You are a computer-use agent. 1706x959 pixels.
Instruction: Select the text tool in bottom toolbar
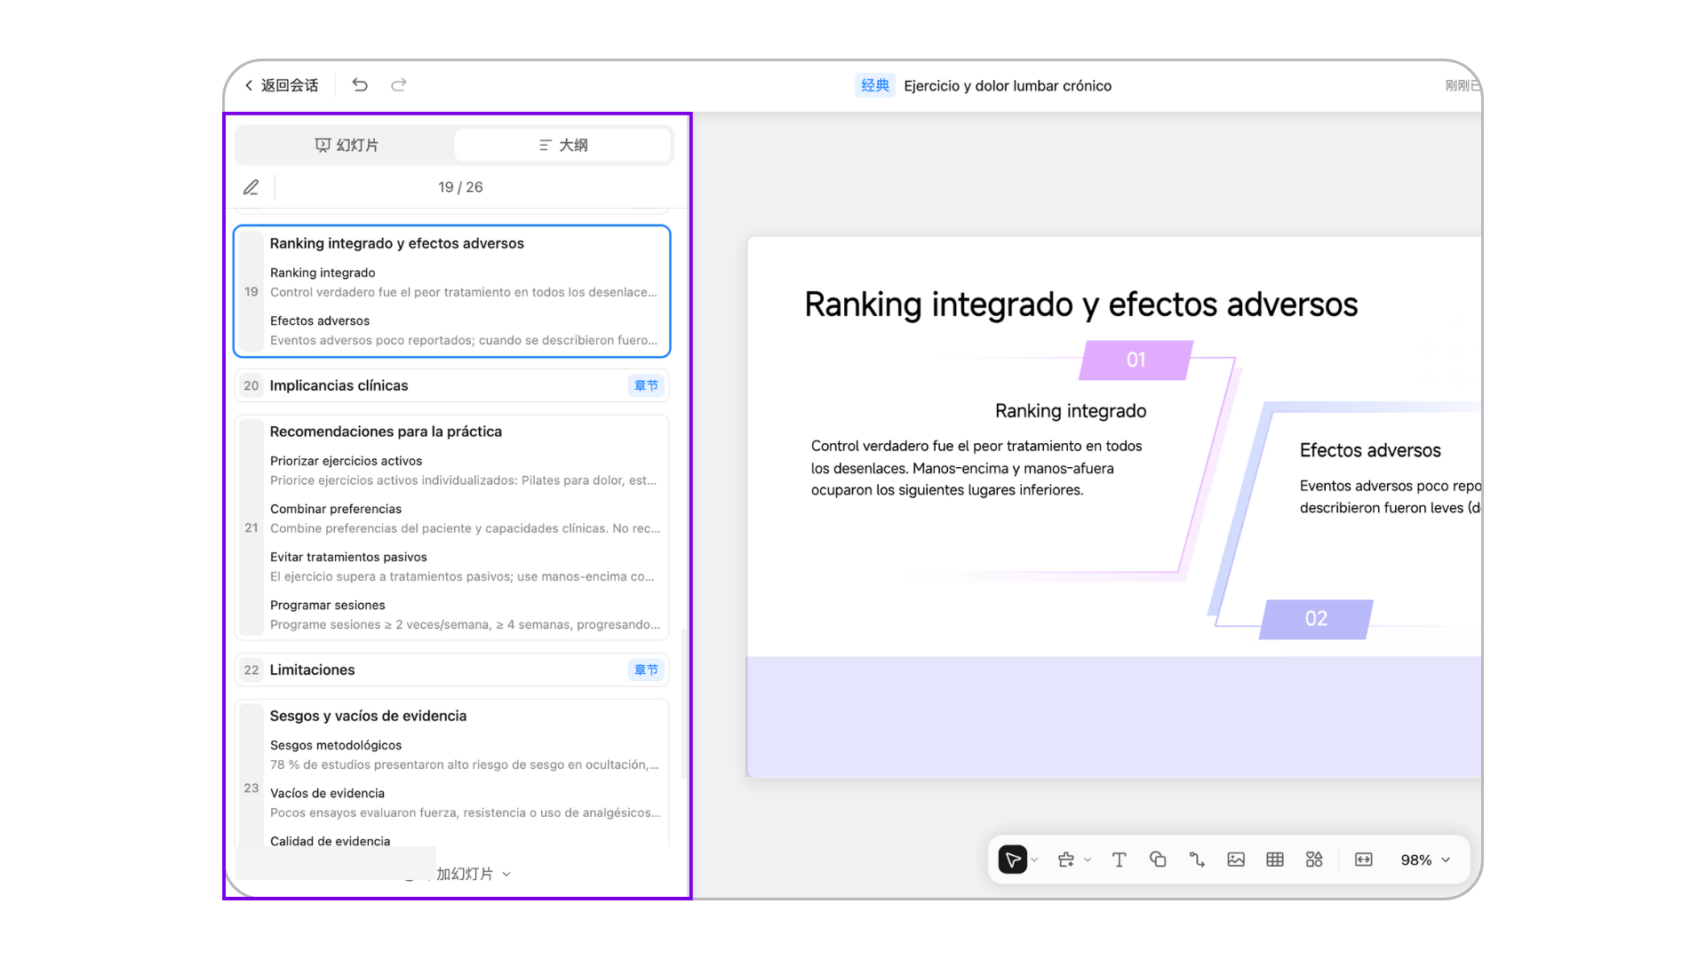tap(1119, 860)
